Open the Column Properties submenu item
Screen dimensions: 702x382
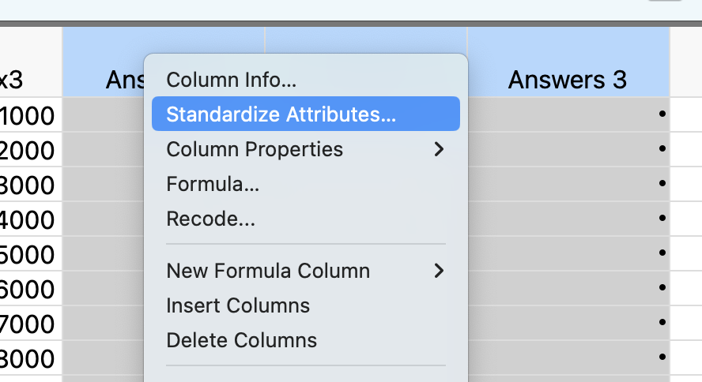tap(255, 149)
